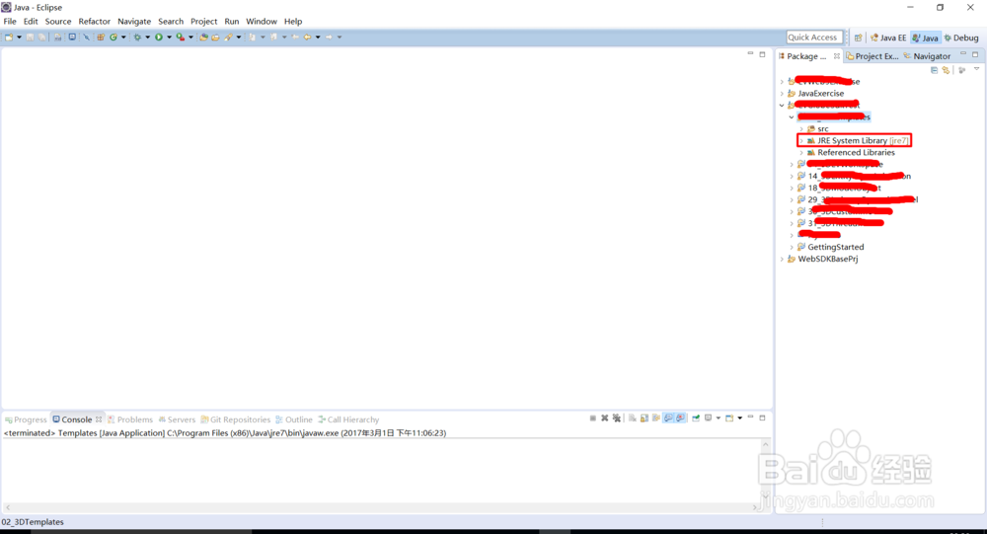987x534 pixels.
Task: Select the WebSDKBasePrj project
Action: [x=828, y=259]
